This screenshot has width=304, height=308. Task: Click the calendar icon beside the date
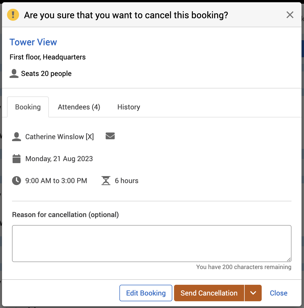[17, 159]
